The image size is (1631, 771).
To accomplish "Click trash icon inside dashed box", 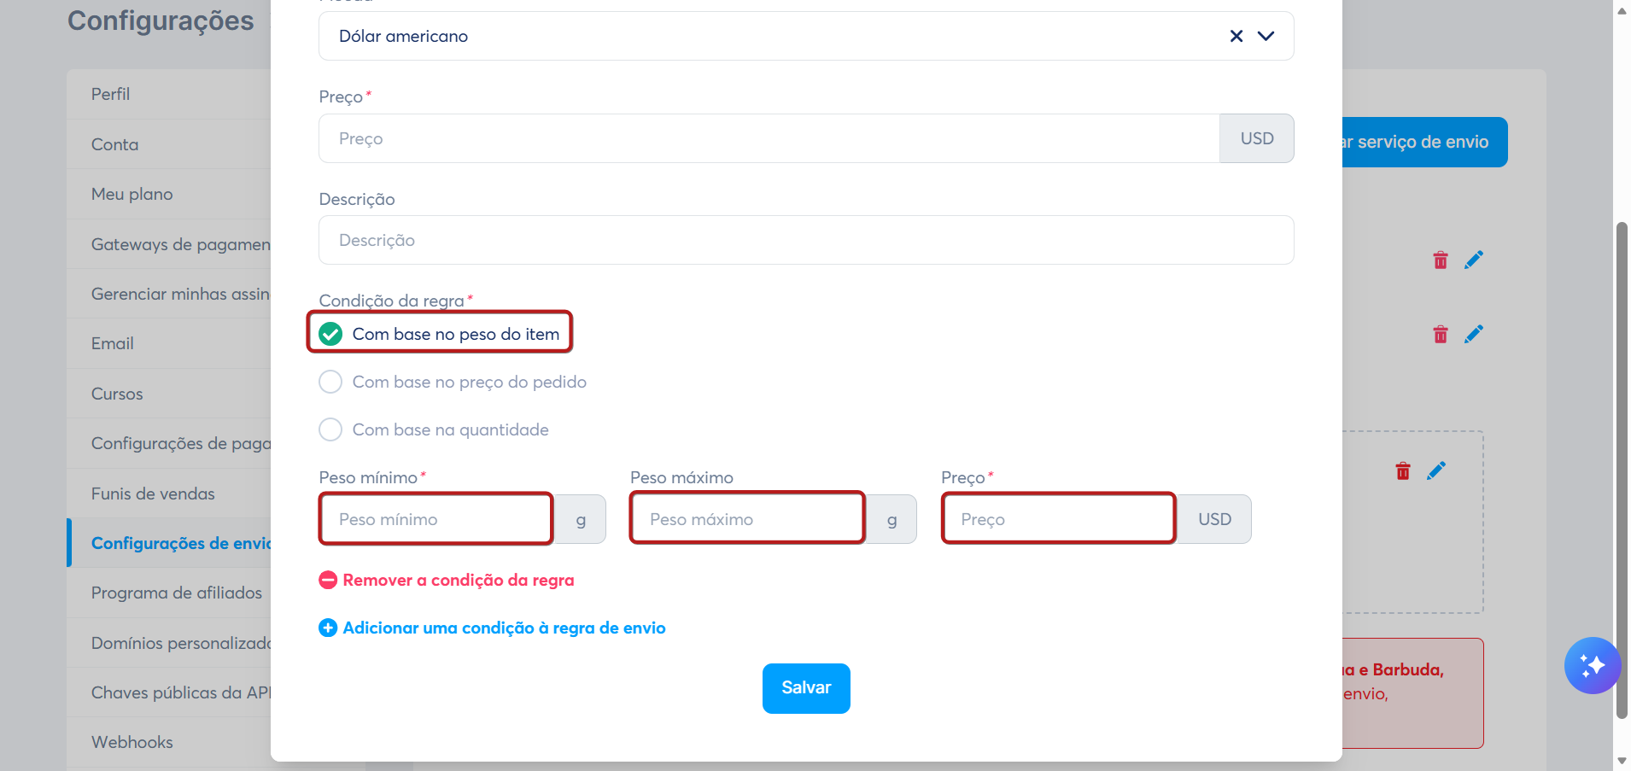I will tap(1403, 471).
